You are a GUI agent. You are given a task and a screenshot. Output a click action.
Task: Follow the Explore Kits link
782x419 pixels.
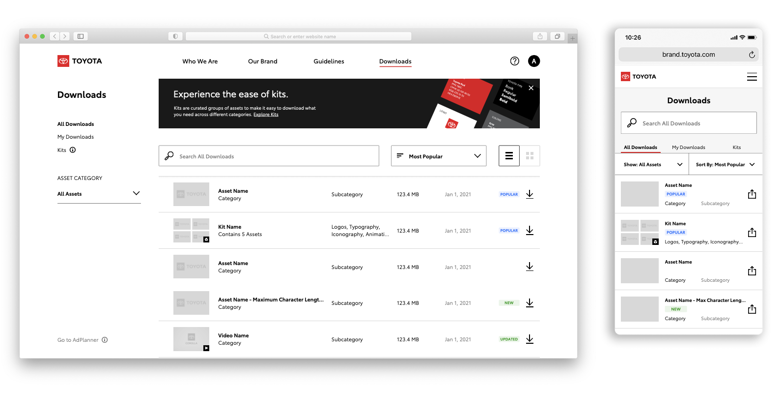(266, 115)
